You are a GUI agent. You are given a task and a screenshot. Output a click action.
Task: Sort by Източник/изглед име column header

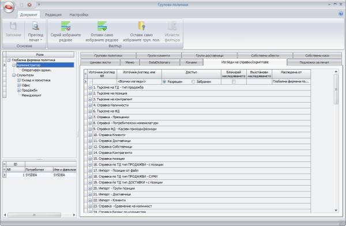(x=139, y=74)
